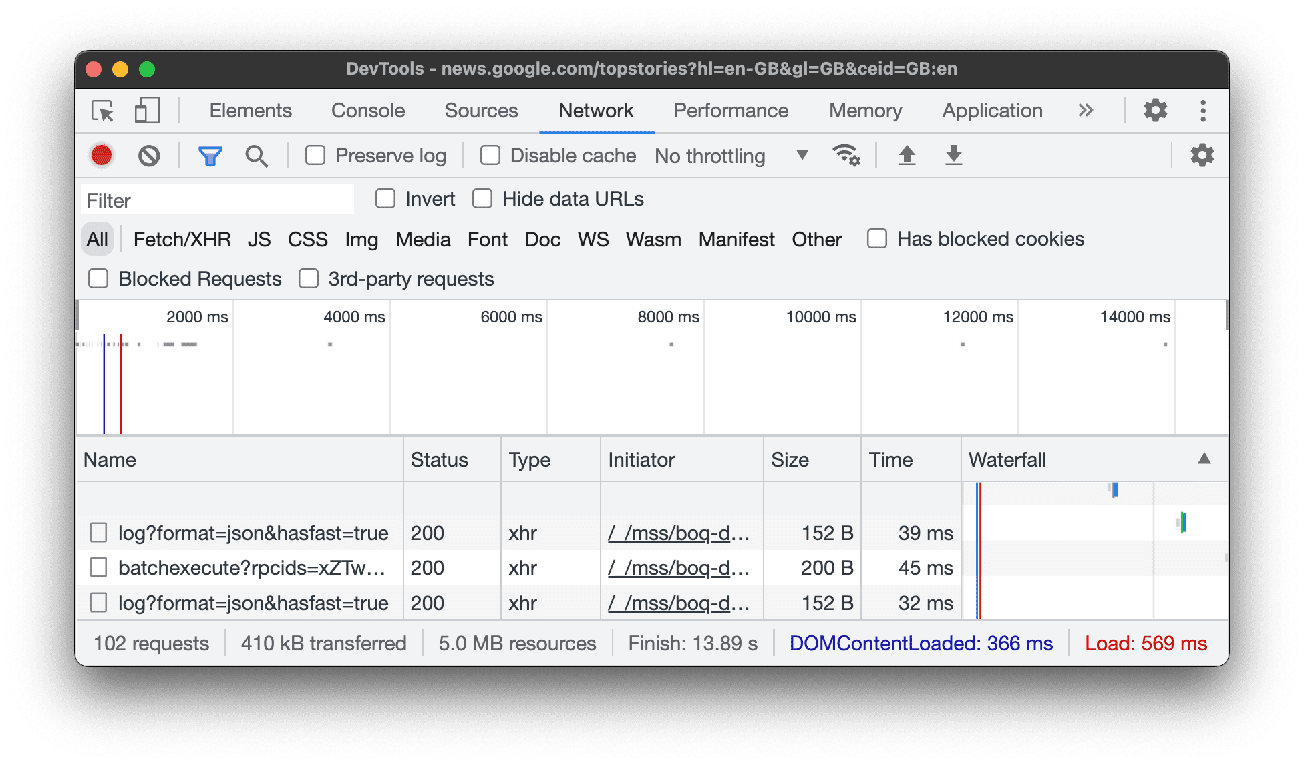Select the JS resource type filter

pyautogui.click(x=258, y=240)
